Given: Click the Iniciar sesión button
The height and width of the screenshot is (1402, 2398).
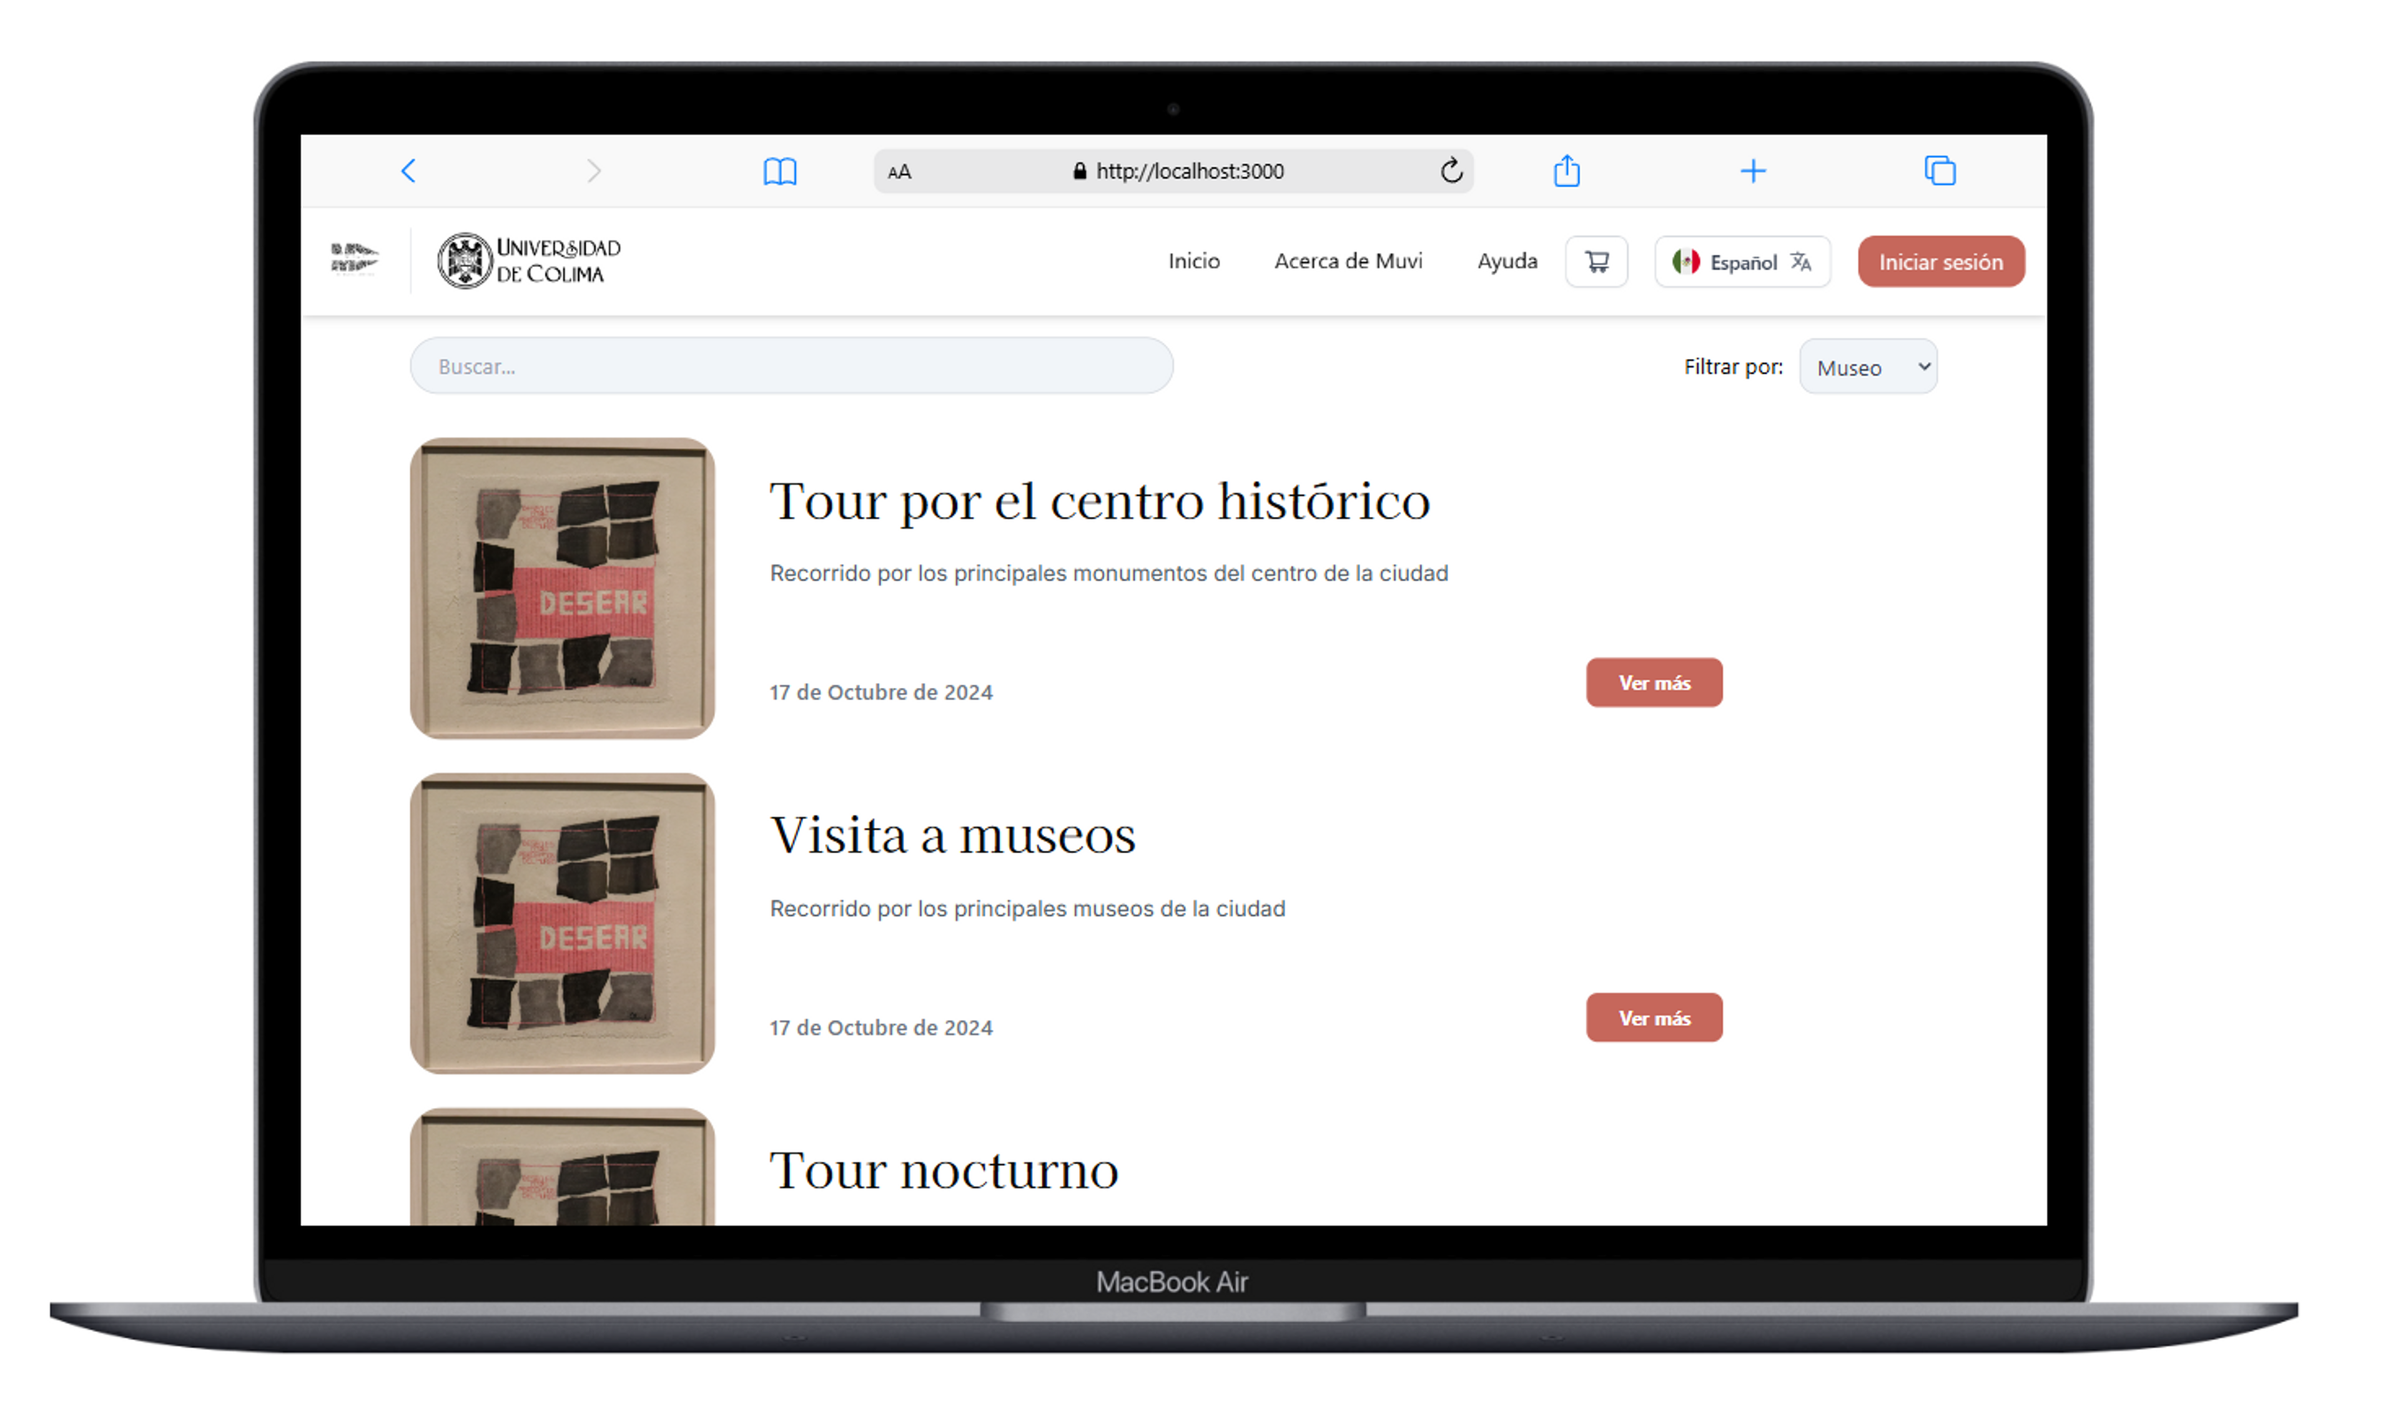Looking at the screenshot, I should (x=1942, y=262).
